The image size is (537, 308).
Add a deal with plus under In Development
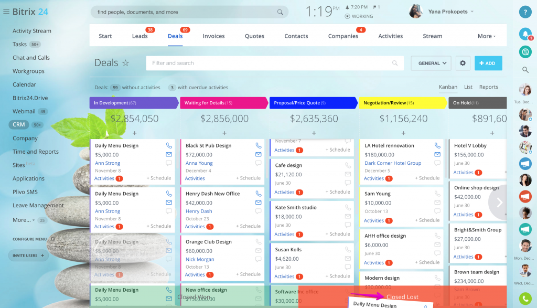135,133
